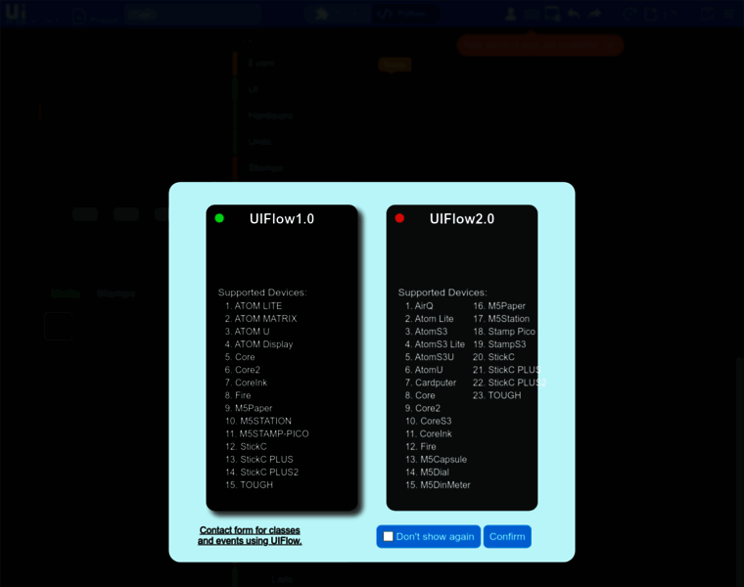The height and width of the screenshot is (587, 744).
Task: Click the undo arrow in the dimmed toolbar
Action: (x=574, y=14)
